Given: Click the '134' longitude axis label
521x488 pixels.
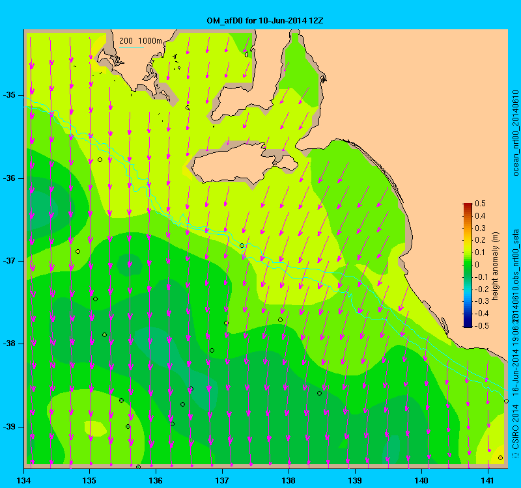Looking at the screenshot, I should [23, 480].
